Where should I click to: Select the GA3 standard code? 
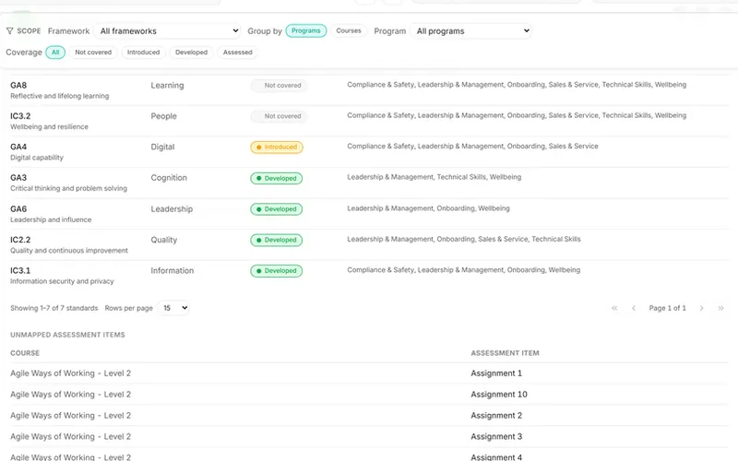point(18,178)
